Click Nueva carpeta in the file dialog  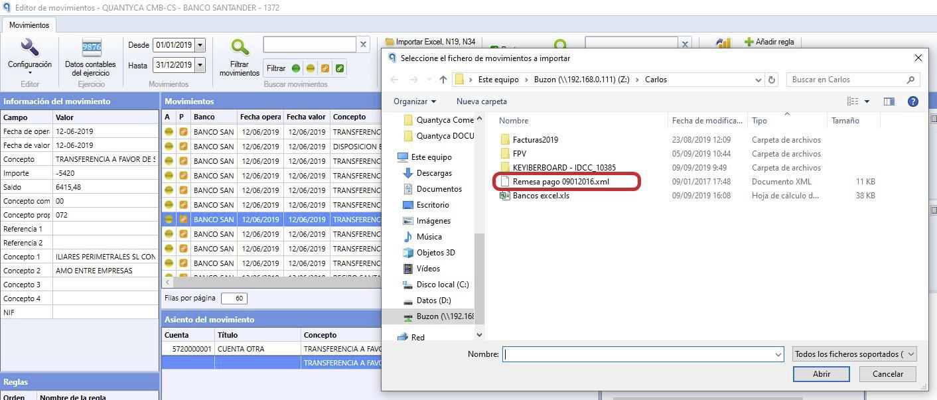[x=482, y=101]
